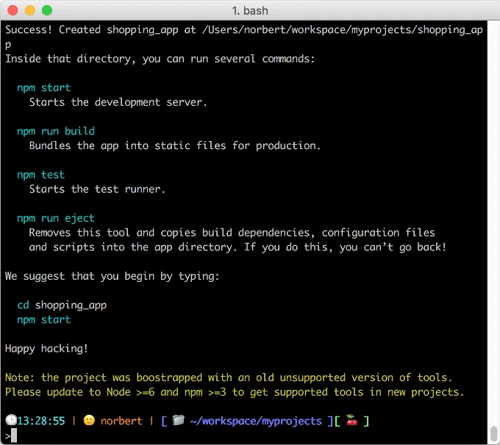Click the clock icon in the prompt
This screenshot has height=445, width=500.
(11, 420)
